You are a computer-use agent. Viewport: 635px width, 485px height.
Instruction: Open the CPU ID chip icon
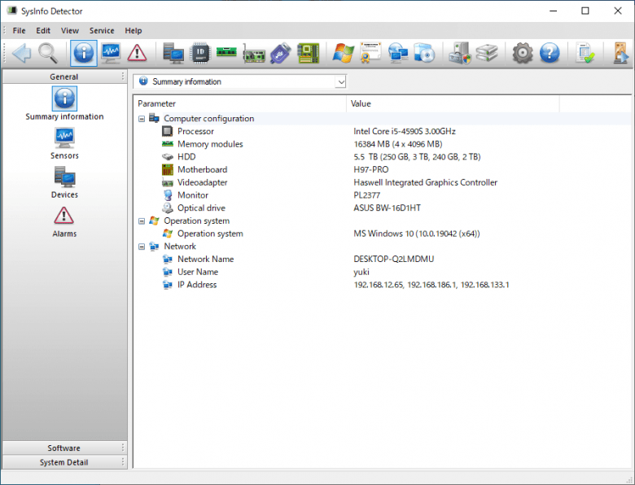(x=200, y=53)
